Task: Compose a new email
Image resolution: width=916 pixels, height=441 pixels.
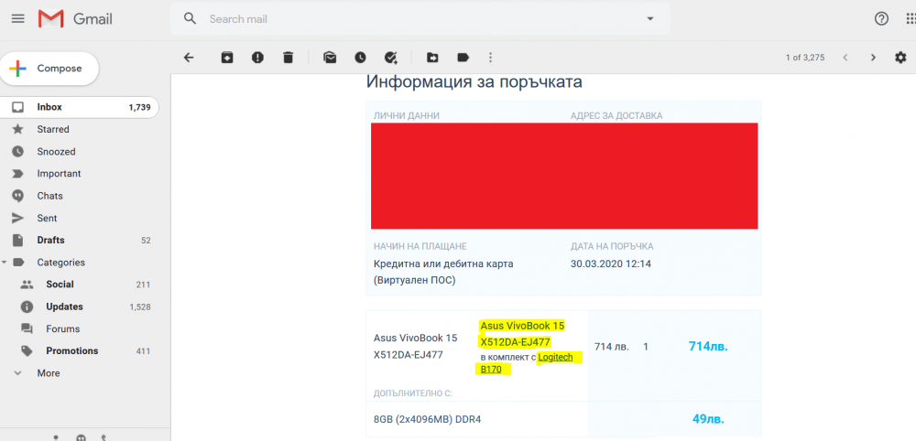Action: pos(49,69)
